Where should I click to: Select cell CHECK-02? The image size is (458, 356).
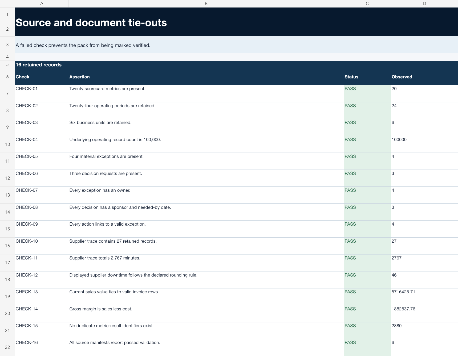click(42, 110)
